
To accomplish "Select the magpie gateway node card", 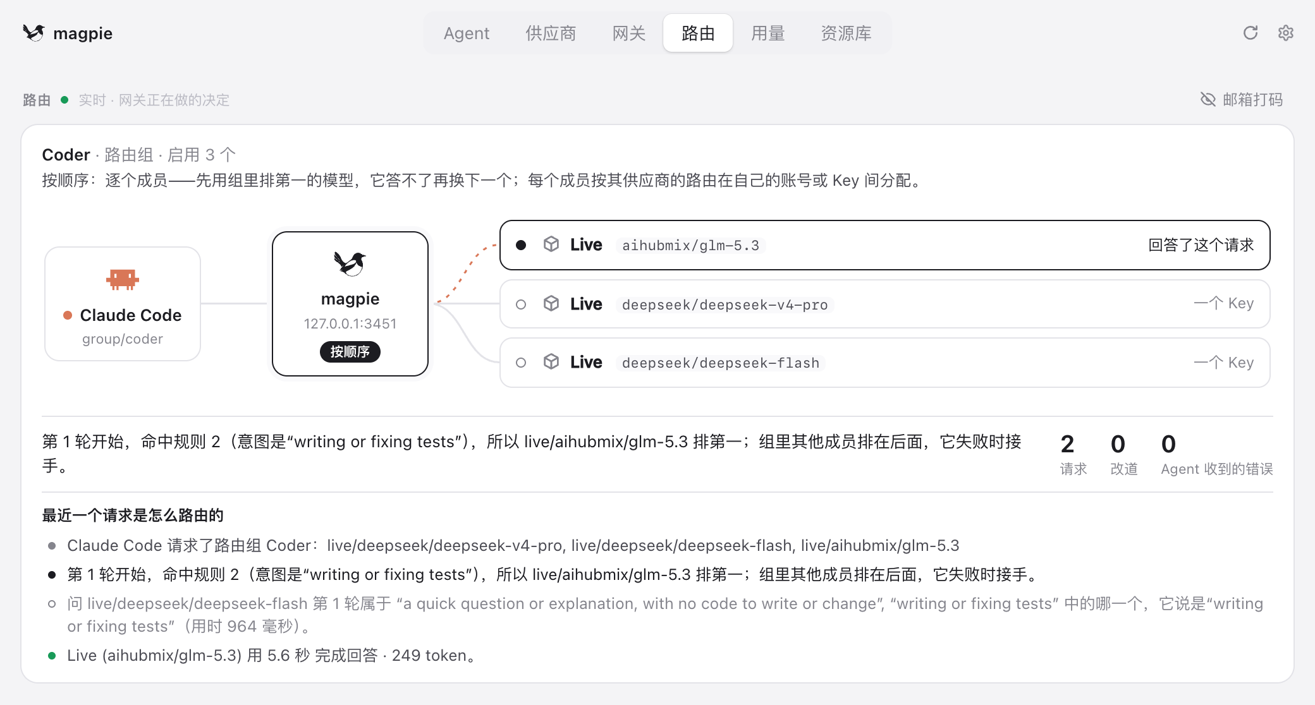I will 350,304.
